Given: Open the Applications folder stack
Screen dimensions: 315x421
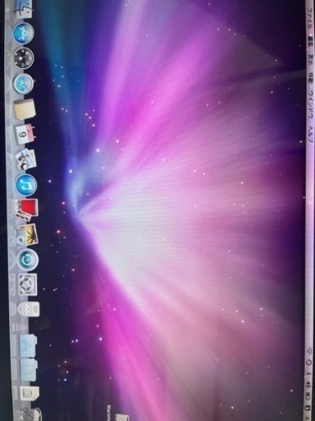Looking at the screenshot, I should click(x=28, y=345).
